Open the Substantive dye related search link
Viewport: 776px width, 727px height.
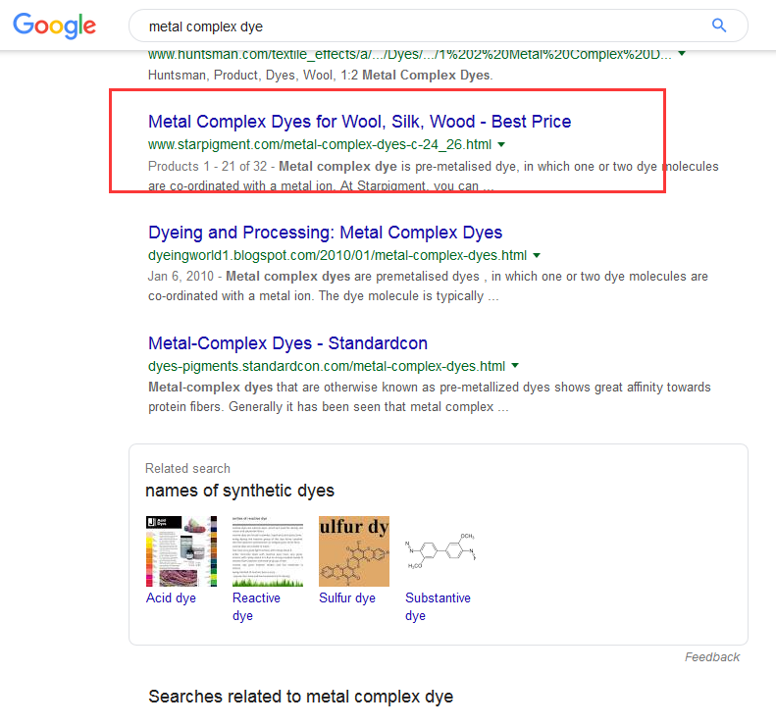438,606
